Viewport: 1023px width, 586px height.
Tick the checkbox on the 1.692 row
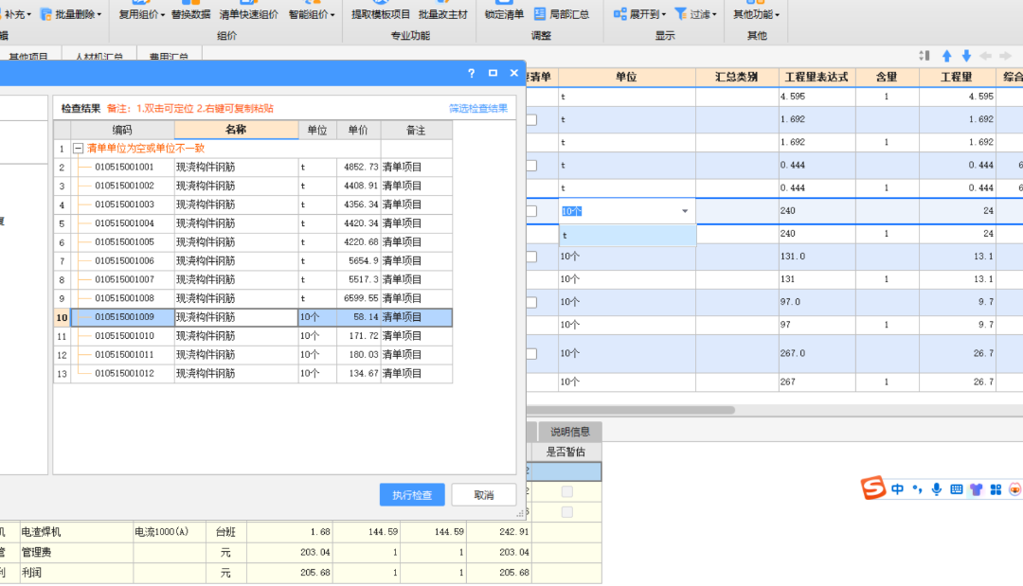531,120
